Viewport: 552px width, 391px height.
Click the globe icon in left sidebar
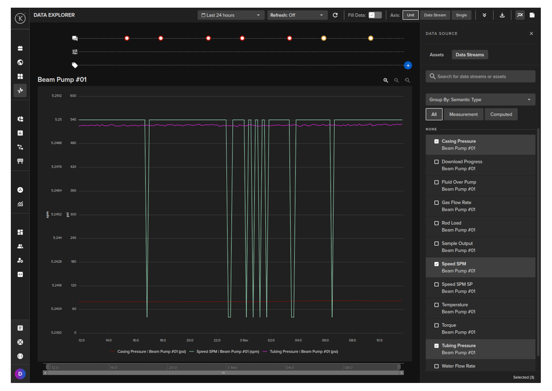pyautogui.click(x=20, y=62)
